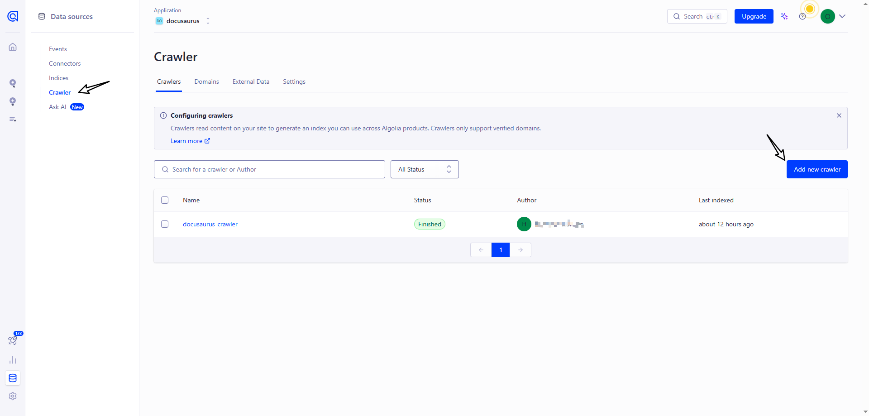Switch to the External Data tab
This screenshot has width=869, height=416.
click(x=251, y=82)
